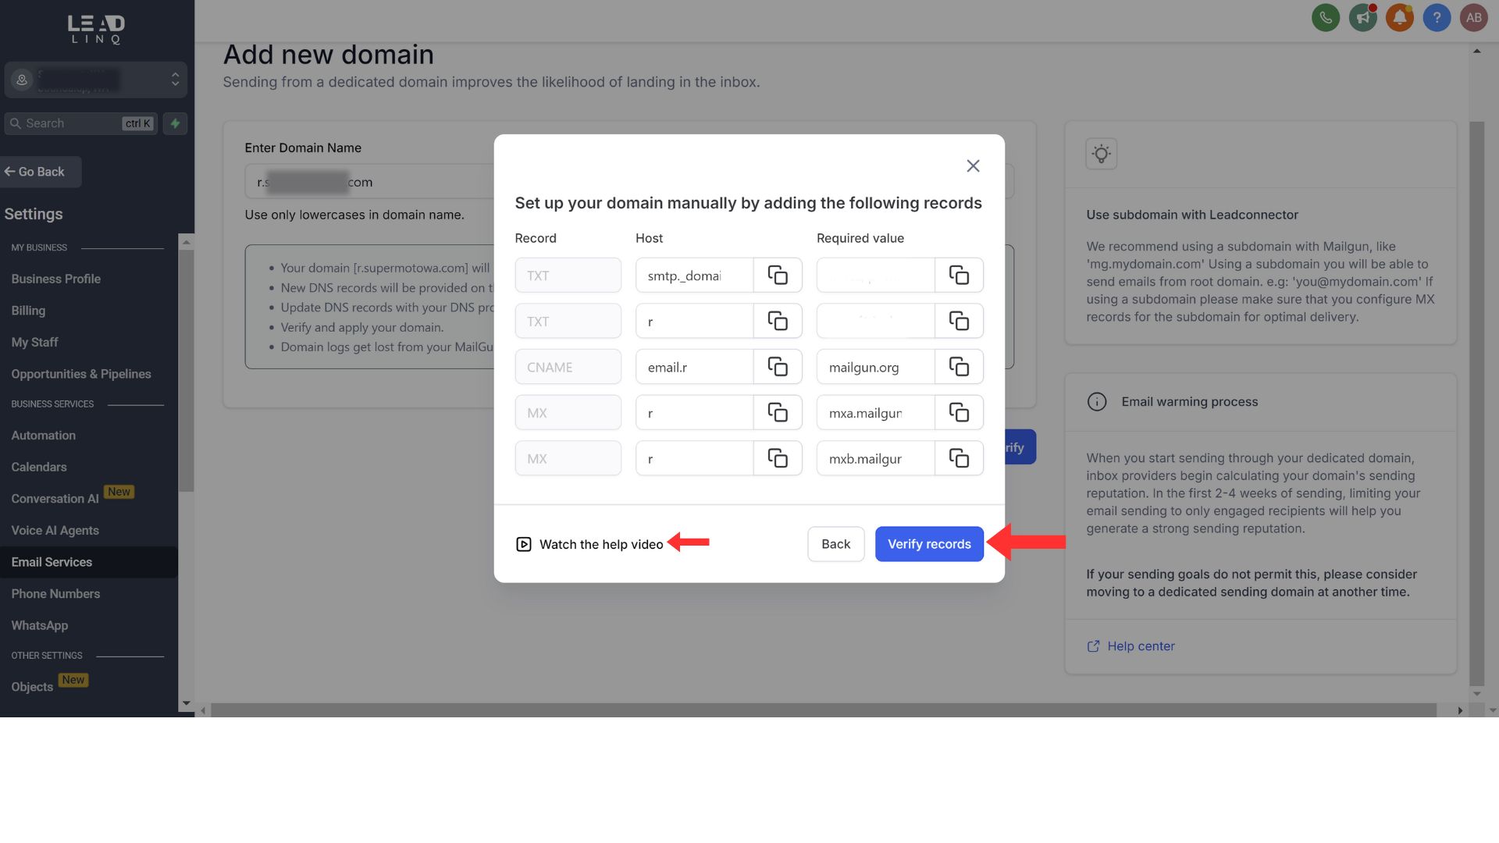Copy the mailgun.org required value
1499x843 pixels.
958,367
